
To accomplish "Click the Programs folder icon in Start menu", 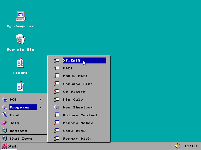I will 5,107.
